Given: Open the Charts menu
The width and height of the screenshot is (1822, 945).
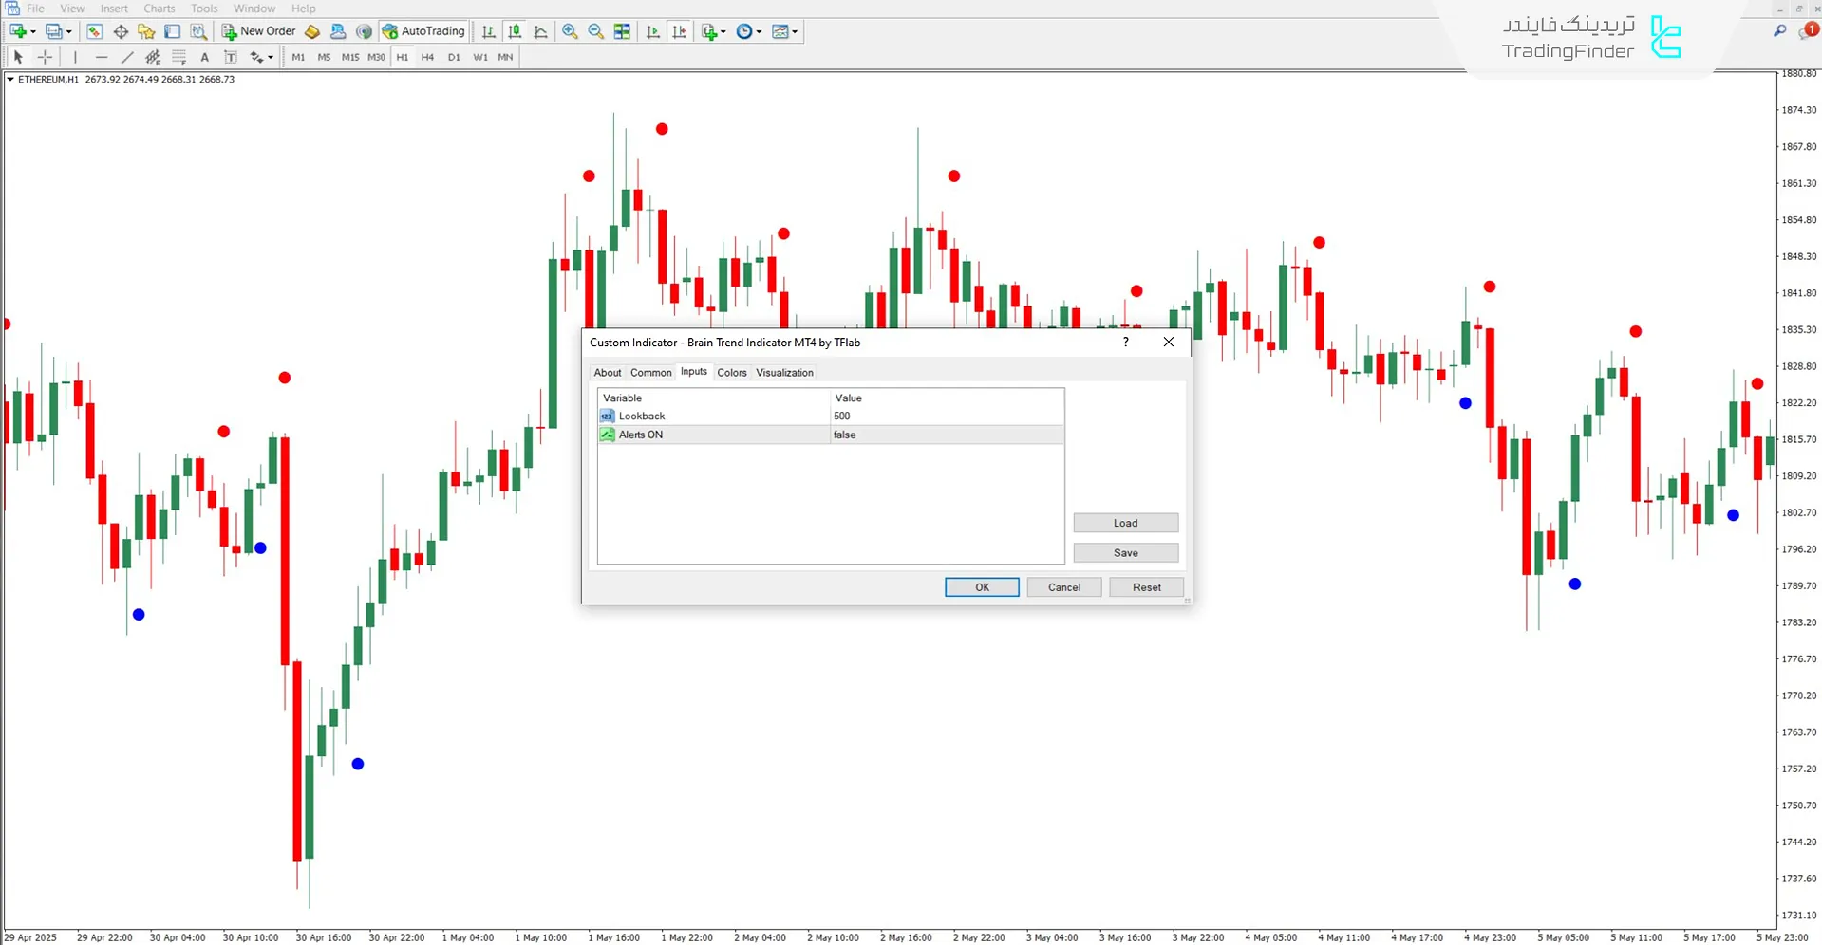Looking at the screenshot, I should click(159, 9).
